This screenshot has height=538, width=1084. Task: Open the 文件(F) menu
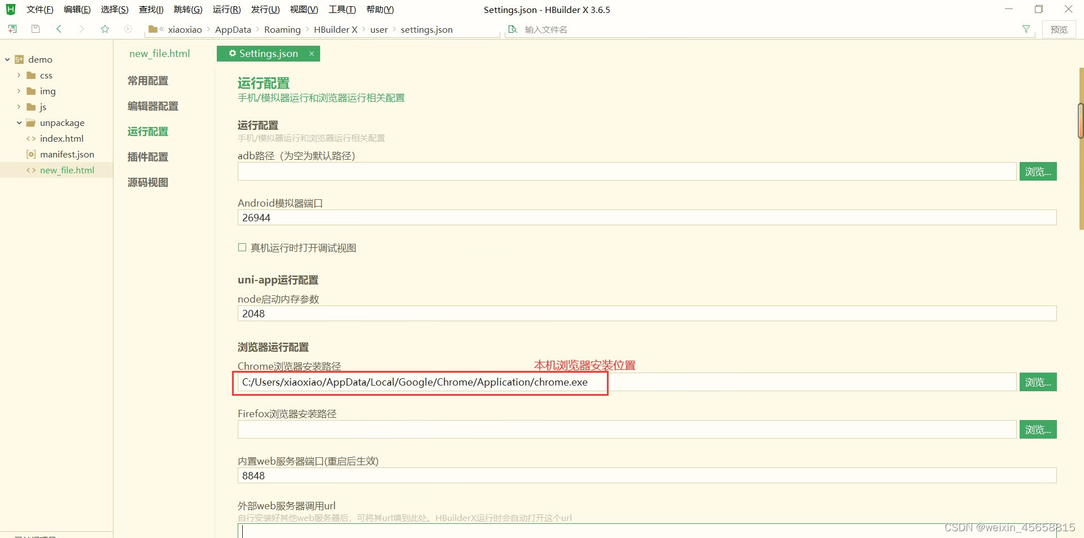click(x=40, y=10)
